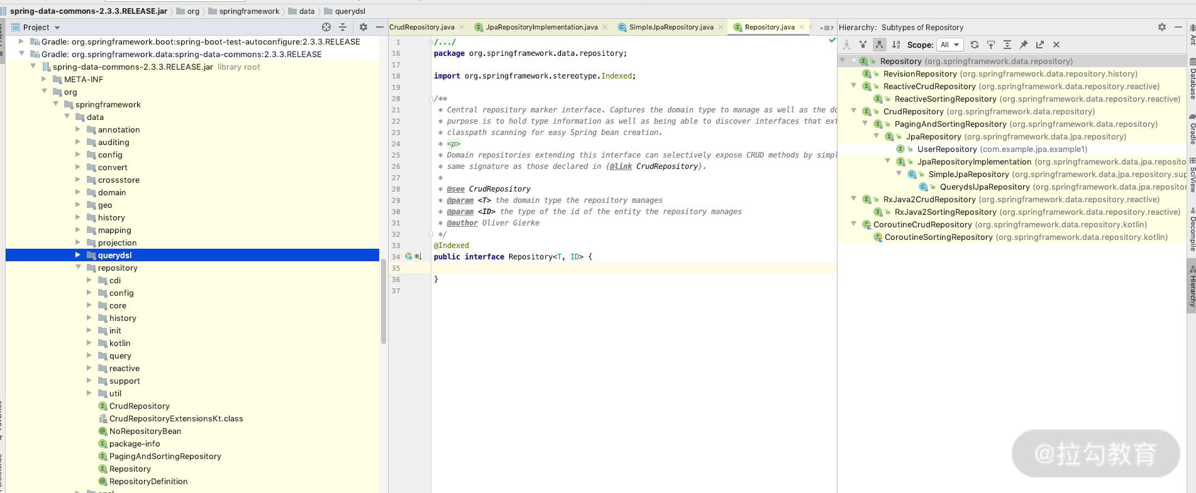Select QuerydslJpaRepository in Hierarchy tree

[985, 187]
